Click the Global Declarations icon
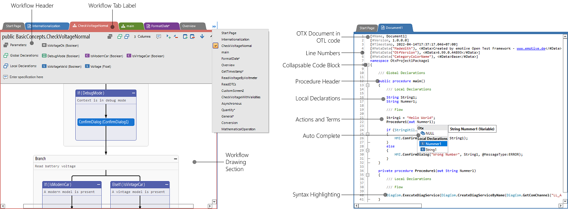The width and height of the screenshot is (568, 209). point(5,56)
